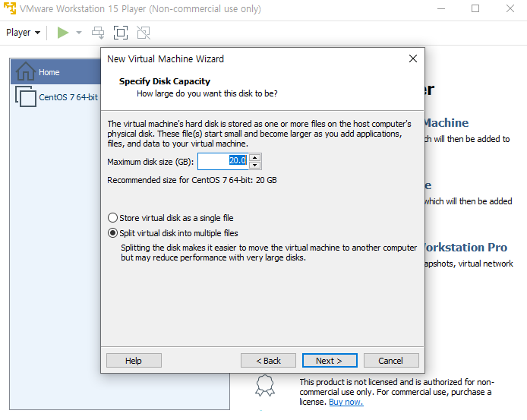The width and height of the screenshot is (527, 420).
Task: Click the Help button
Action: click(x=134, y=361)
